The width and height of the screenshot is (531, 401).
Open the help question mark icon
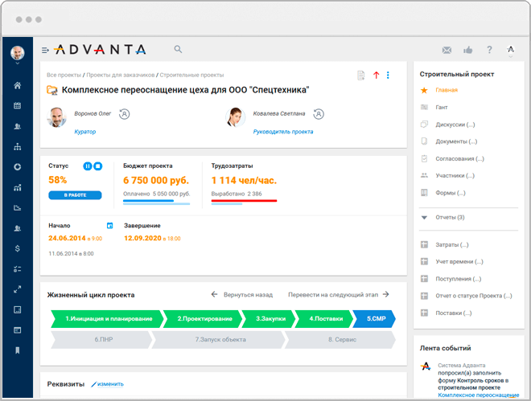(x=489, y=50)
